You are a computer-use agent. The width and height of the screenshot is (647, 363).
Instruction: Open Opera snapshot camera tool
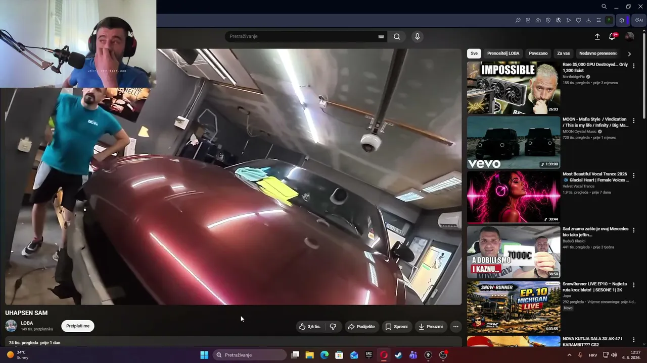(x=538, y=20)
